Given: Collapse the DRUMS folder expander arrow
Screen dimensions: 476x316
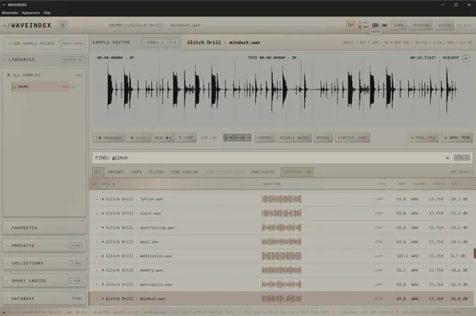Looking at the screenshot, I should (x=8, y=87).
